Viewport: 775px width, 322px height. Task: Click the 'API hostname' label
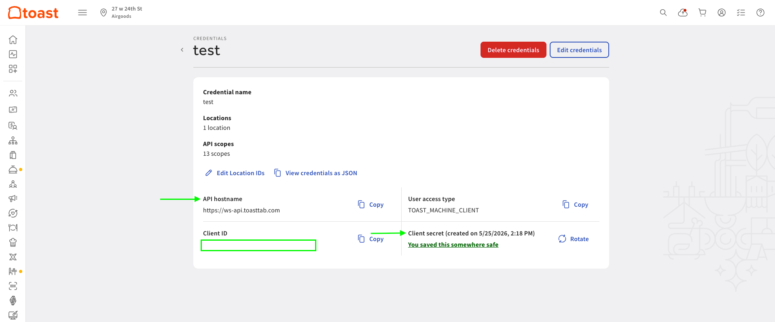(222, 199)
